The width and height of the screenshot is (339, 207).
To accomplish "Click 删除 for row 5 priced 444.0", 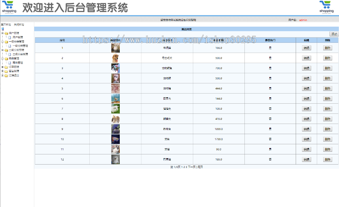I will click(328, 88).
